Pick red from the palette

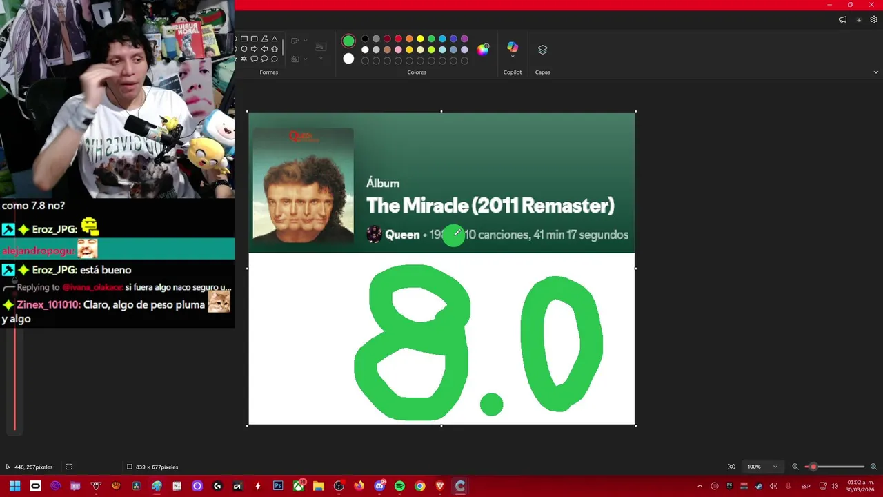tap(398, 39)
